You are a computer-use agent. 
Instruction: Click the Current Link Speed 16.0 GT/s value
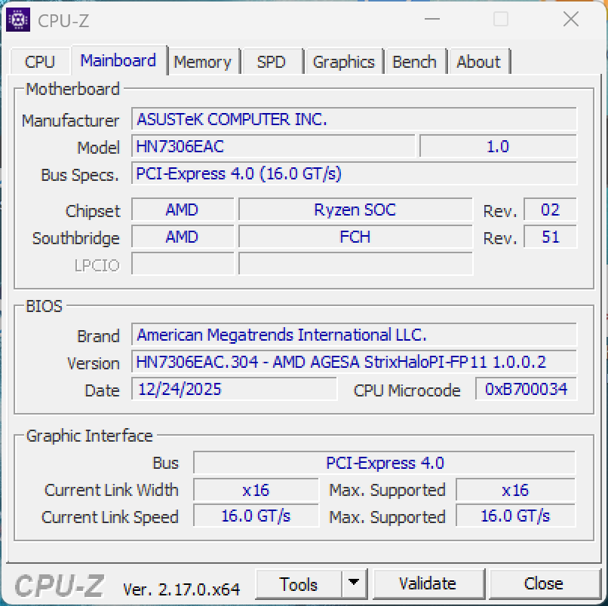tap(256, 516)
